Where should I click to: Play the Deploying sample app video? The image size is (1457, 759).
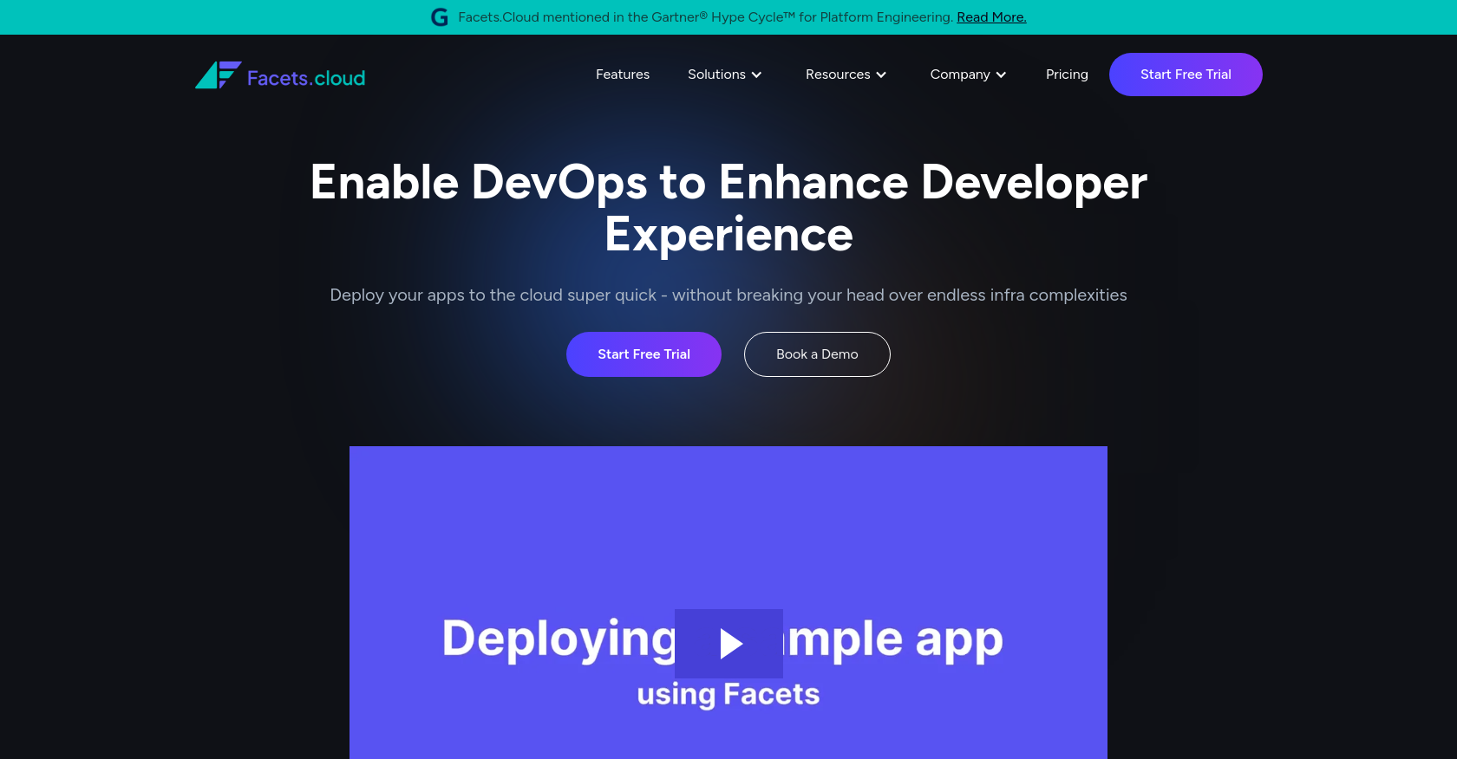click(728, 644)
